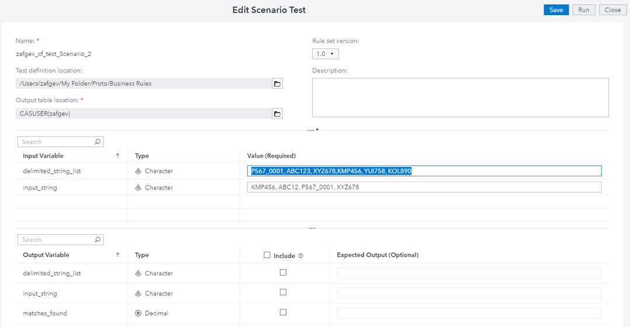The height and width of the screenshot is (327, 630).
Task: Run the scenario test
Action: pyautogui.click(x=584, y=10)
